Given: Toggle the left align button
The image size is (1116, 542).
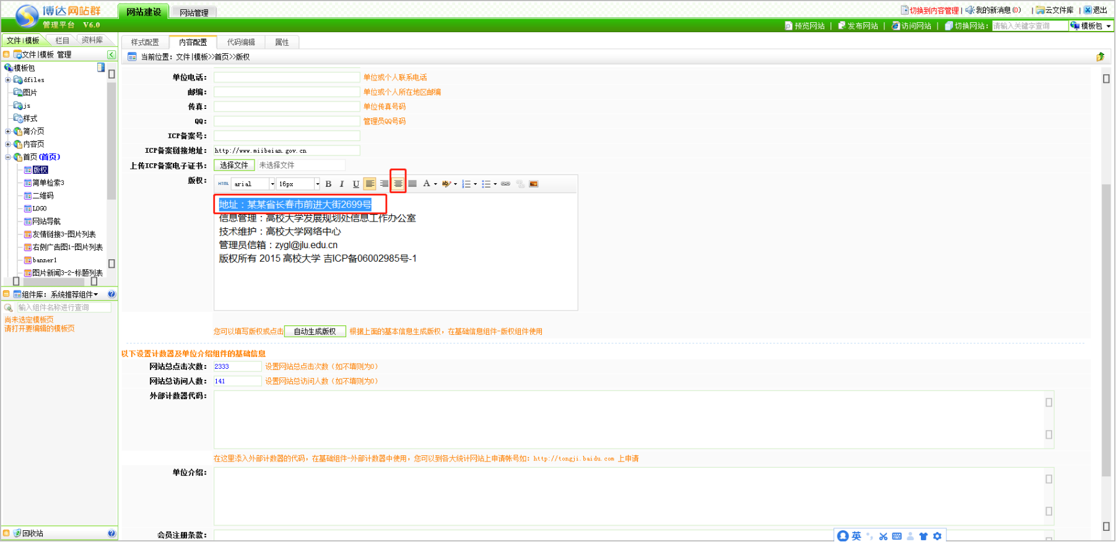Looking at the screenshot, I should tap(370, 184).
